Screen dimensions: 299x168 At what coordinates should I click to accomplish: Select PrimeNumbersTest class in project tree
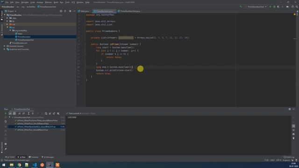26,40
